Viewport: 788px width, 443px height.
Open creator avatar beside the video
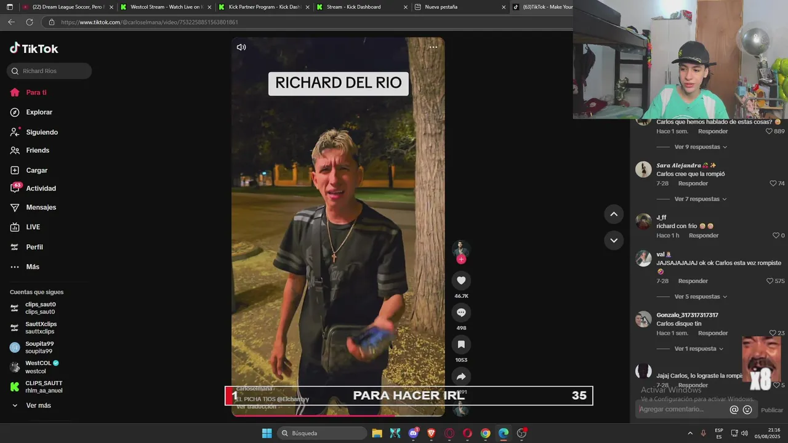coord(461,249)
